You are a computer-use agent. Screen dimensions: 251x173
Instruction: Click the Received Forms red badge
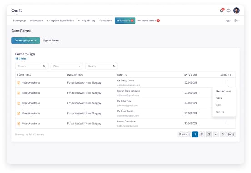click(158, 20)
